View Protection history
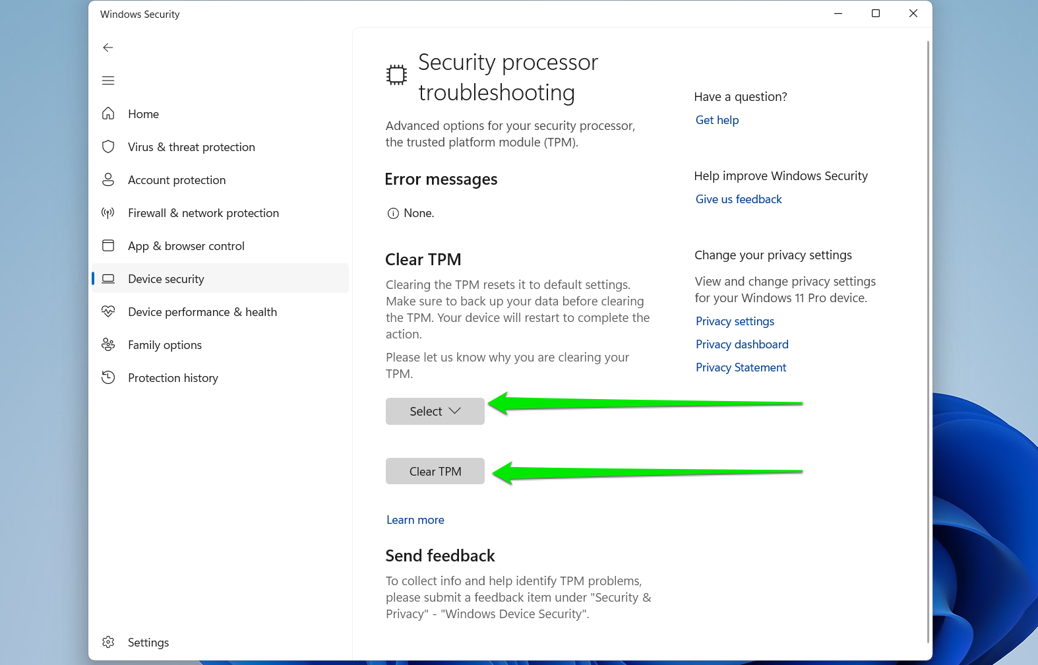The width and height of the screenshot is (1038, 665). (220, 377)
